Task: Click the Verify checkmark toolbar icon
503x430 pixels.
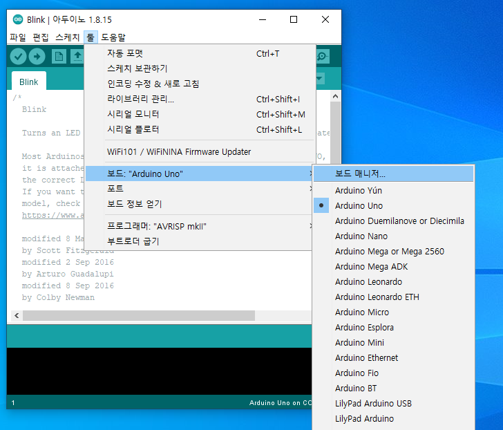Action: coord(18,57)
